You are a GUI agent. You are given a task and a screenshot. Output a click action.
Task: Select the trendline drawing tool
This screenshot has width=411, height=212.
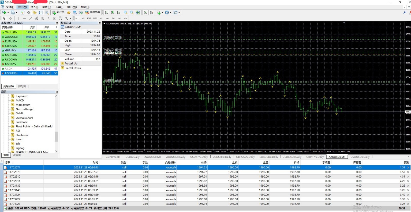point(30,18)
